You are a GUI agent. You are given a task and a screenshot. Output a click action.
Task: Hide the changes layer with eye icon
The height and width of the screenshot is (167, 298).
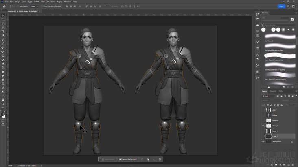(263, 126)
